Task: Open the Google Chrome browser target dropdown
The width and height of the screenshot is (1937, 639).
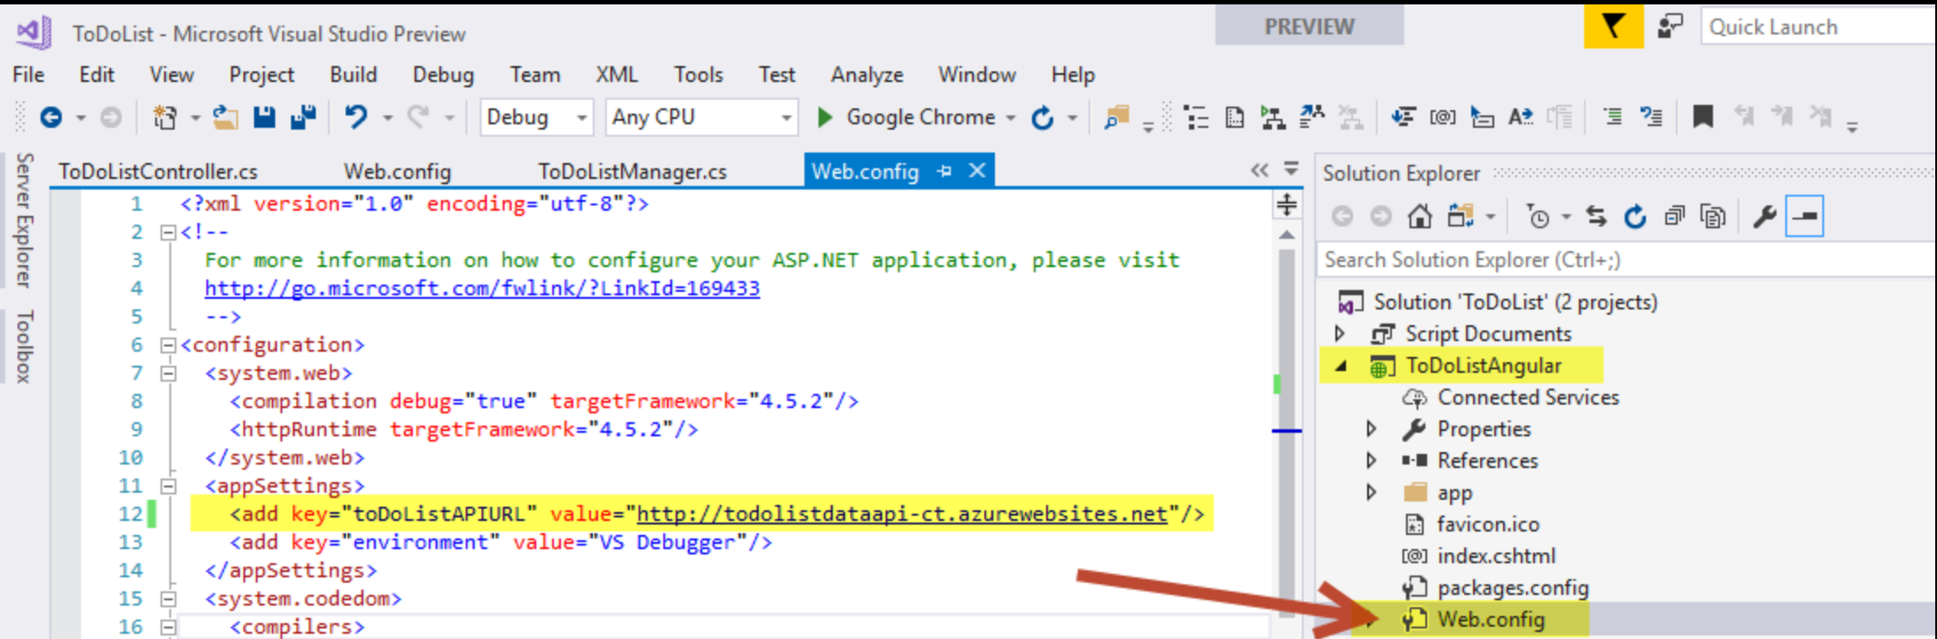Action: click(x=1011, y=117)
